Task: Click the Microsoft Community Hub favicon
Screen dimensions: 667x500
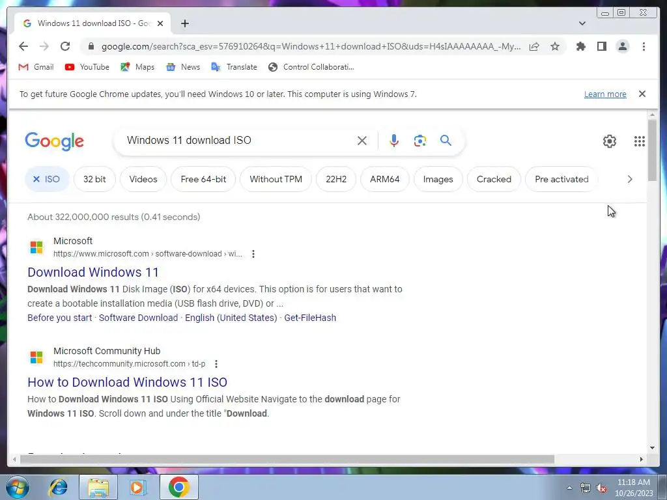Action: pos(36,357)
